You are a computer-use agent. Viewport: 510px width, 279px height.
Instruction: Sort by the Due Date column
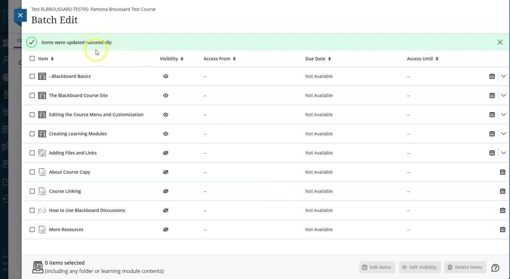coord(318,59)
